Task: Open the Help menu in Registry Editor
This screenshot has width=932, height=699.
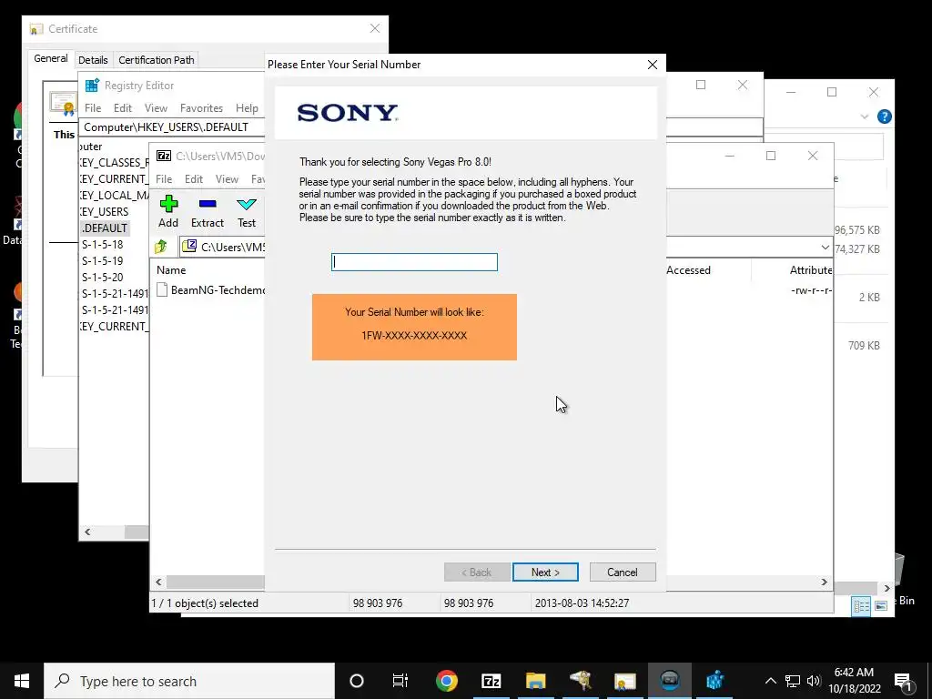Action: pos(247,107)
